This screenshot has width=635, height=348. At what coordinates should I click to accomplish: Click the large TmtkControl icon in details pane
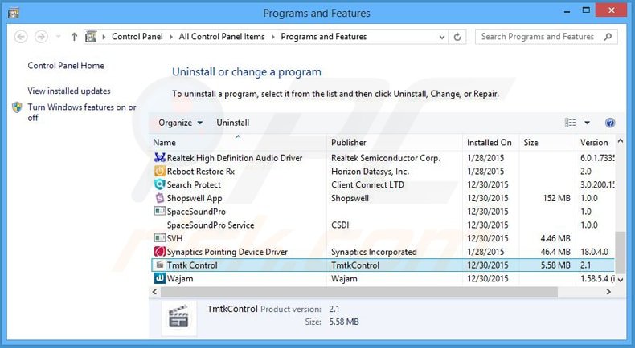179,318
